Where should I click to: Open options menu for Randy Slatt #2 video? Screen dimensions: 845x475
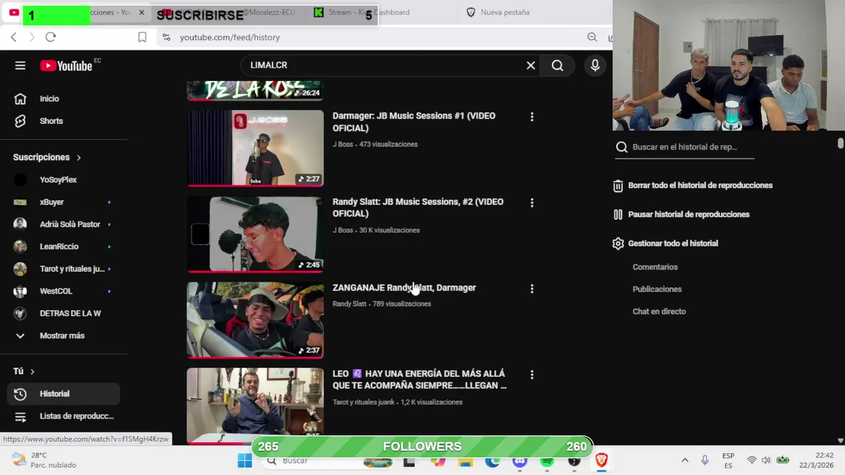pyautogui.click(x=532, y=203)
